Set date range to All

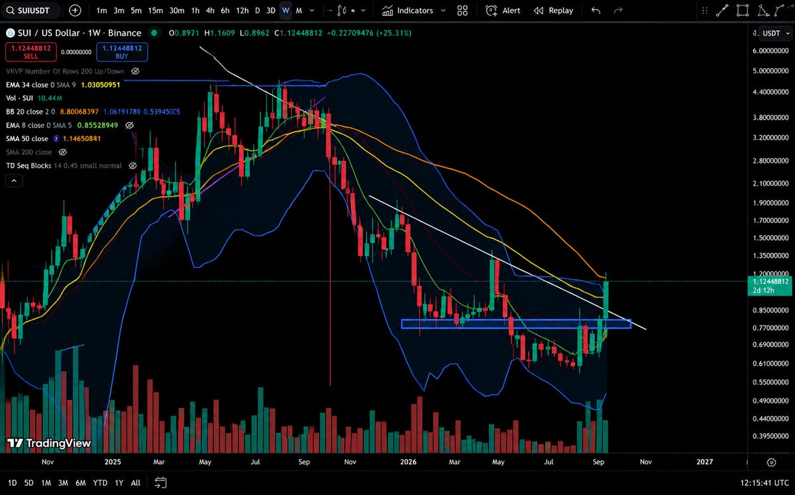click(136, 482)
